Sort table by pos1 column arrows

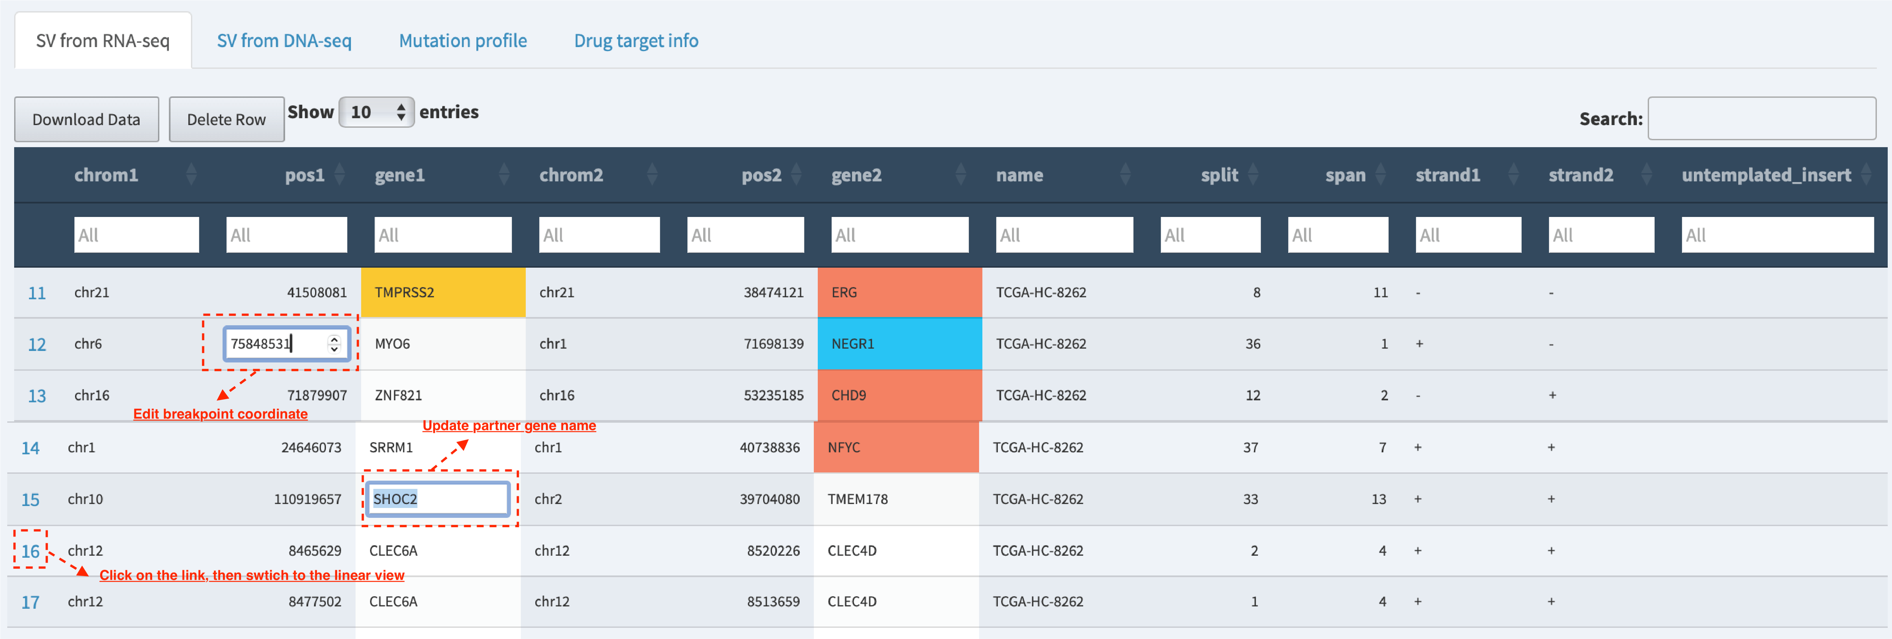pyautogui.click(x=340, y=175)
